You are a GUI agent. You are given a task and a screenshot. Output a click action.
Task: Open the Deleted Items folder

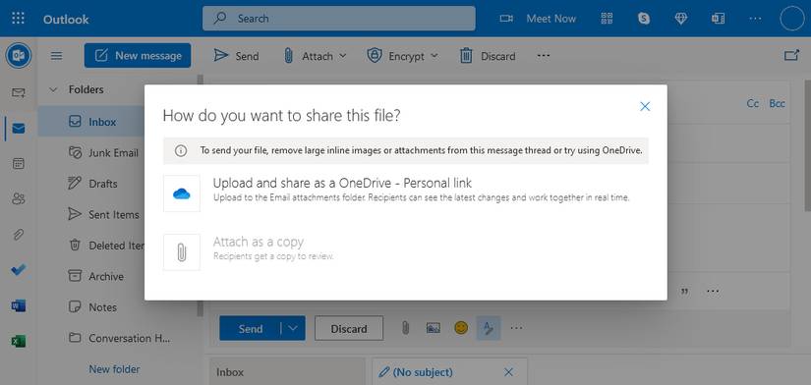[x=106, y=246]
